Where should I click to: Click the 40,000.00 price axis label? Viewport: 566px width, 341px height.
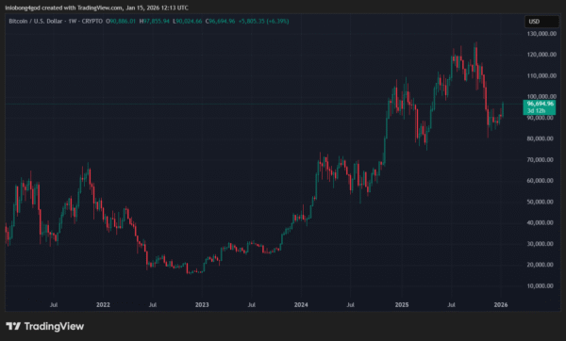tap(540, 222)
